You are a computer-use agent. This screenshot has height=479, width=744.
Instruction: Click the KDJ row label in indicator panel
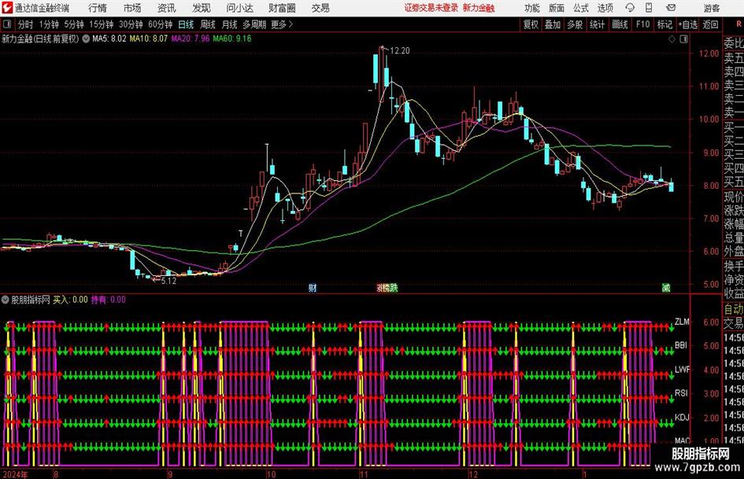pos(682,418)
